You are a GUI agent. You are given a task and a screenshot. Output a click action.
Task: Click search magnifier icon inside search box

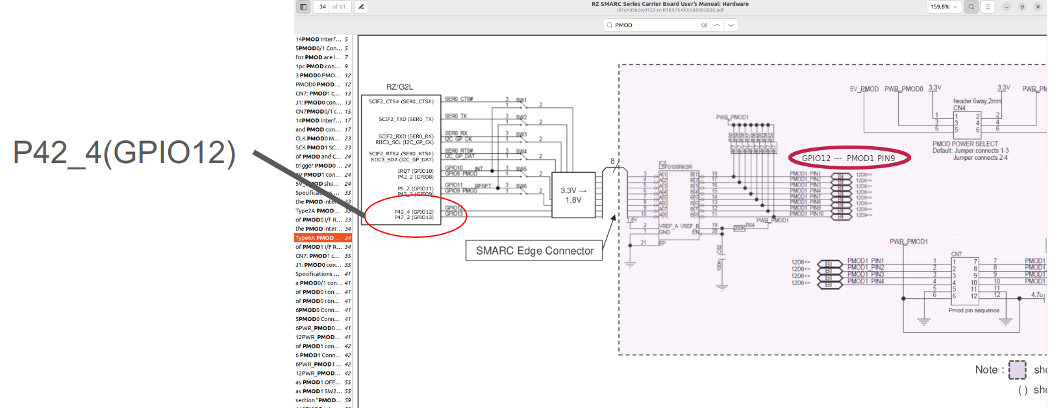(x=609, y=25)
